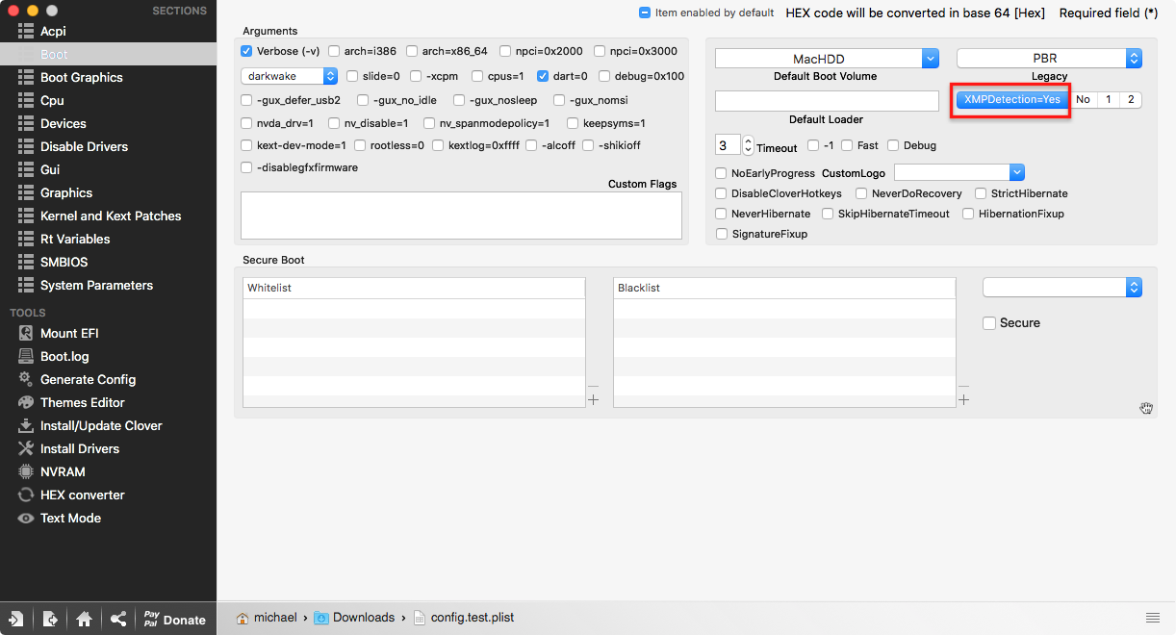Add an entry to the Blacklist with plus

pyautogui.click(x=963, y=400)
